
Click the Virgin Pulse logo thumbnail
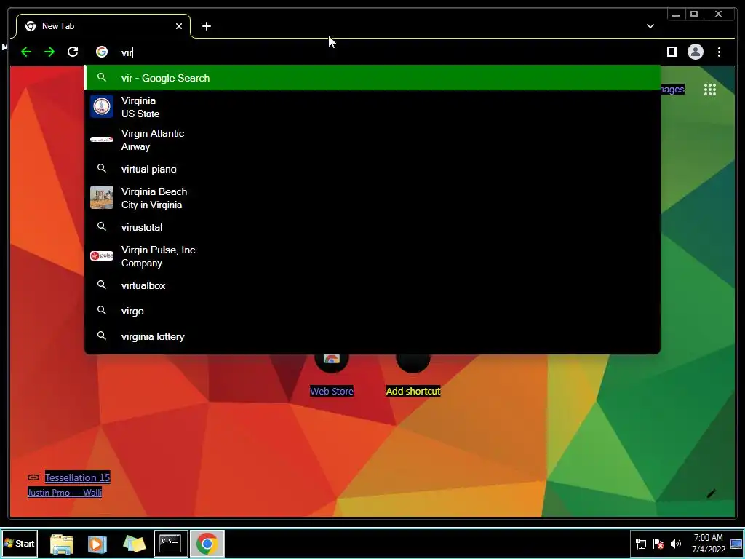(102, 255)
